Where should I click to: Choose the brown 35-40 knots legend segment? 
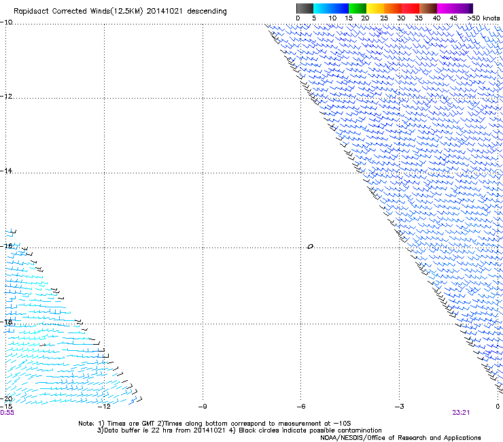click(428, 8)
